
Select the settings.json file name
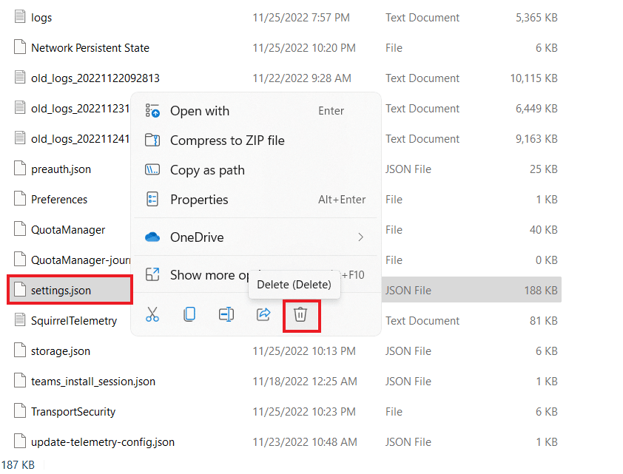pos(61,291)
